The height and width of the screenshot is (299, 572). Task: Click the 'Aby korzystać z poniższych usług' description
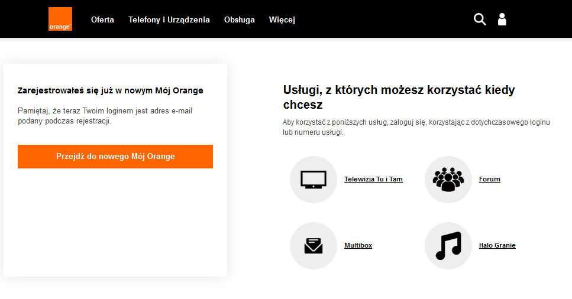point(416,127)
